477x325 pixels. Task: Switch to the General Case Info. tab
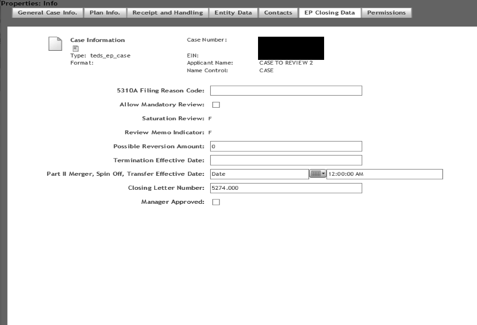click(47, 13)
